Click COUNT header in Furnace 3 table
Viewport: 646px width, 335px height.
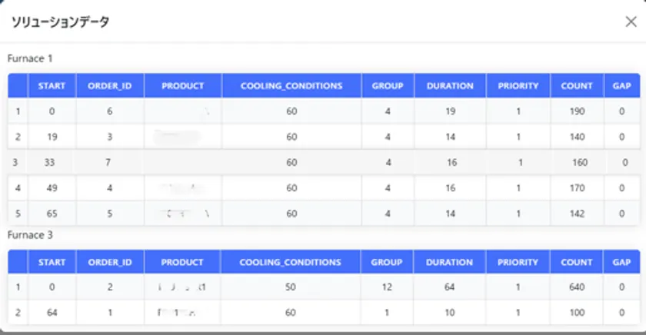[x=577, y=262]
